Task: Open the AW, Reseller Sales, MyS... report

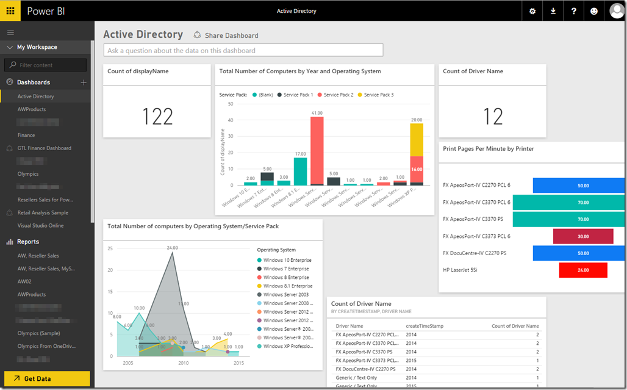Action: pyautogui.click(x=46, y=269)
